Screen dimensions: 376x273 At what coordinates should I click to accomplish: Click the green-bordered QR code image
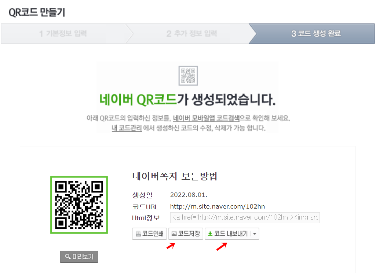tap(79, 205)
